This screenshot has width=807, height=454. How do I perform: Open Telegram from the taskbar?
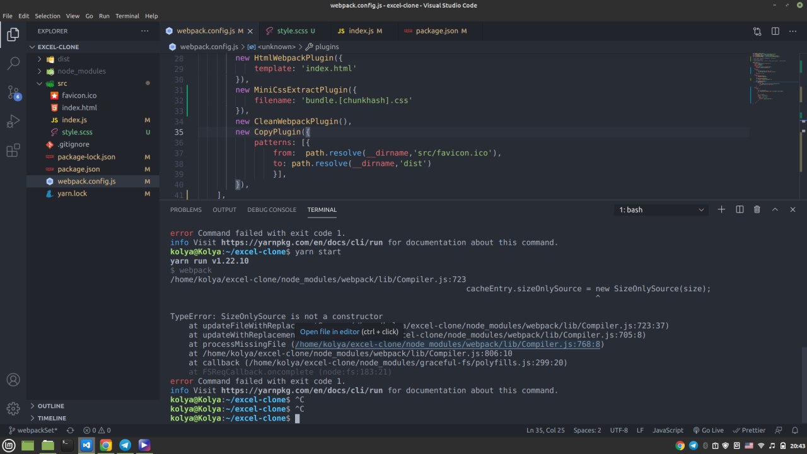coord(125,445)
